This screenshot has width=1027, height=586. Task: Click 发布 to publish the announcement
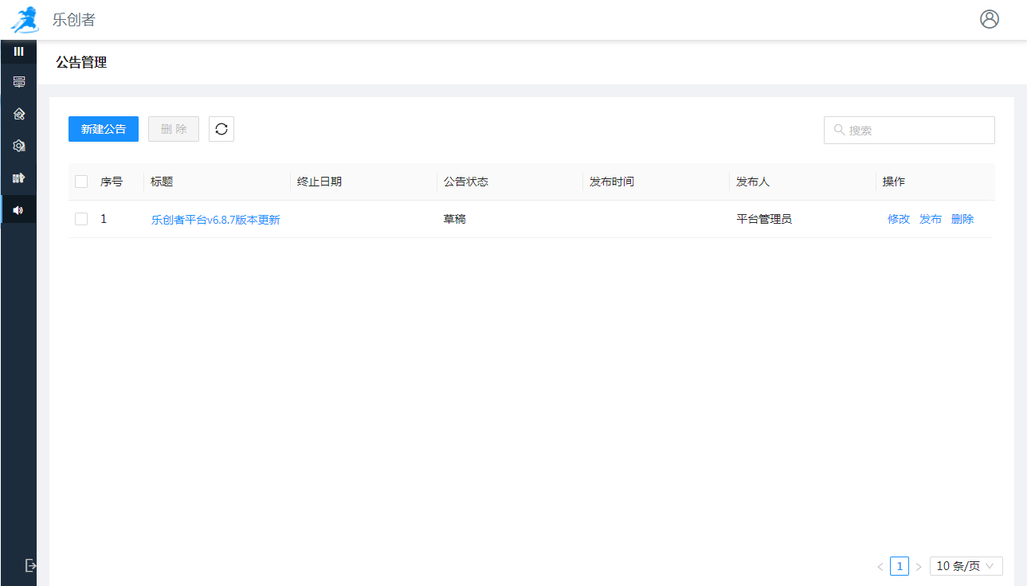click(931, 219)
